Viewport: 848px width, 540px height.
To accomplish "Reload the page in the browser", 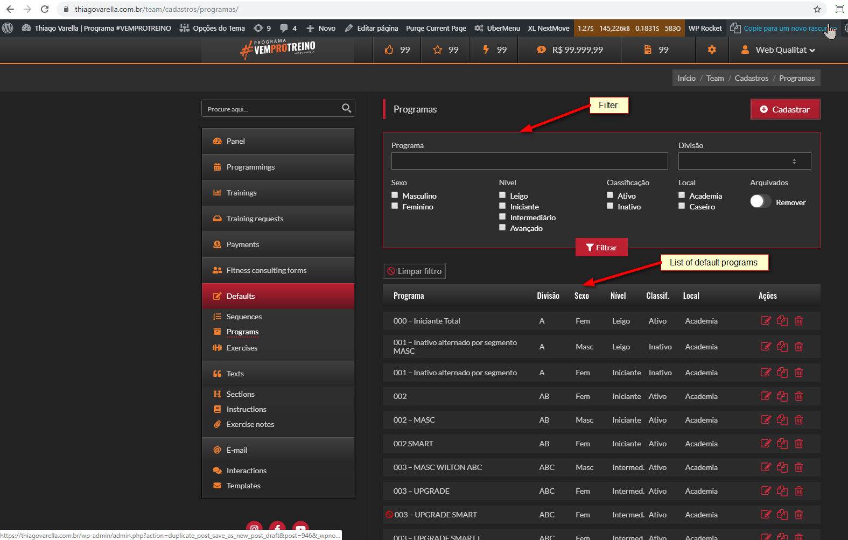I will coord(45,9).
